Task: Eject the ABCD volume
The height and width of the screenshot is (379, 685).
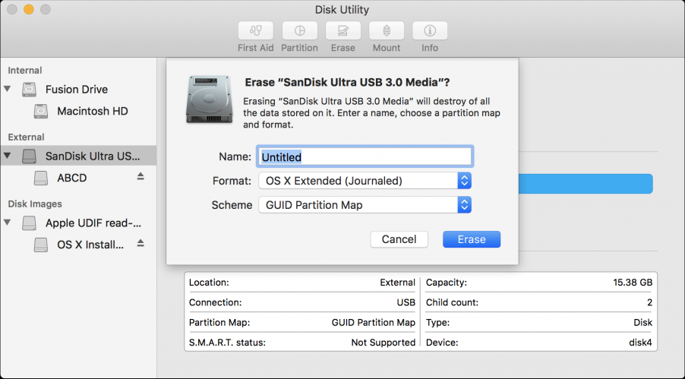Action: [x=140, y=177]
